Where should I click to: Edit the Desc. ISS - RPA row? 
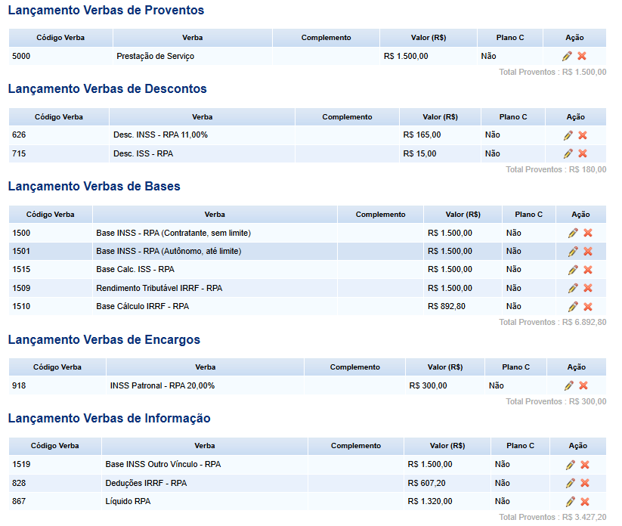tap(568, 153)
